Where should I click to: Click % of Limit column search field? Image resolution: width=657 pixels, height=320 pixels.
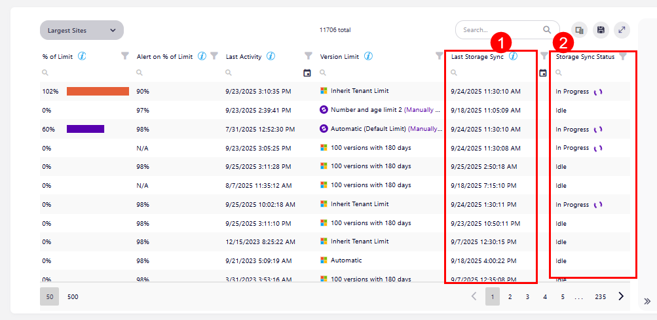coord(85,73)
